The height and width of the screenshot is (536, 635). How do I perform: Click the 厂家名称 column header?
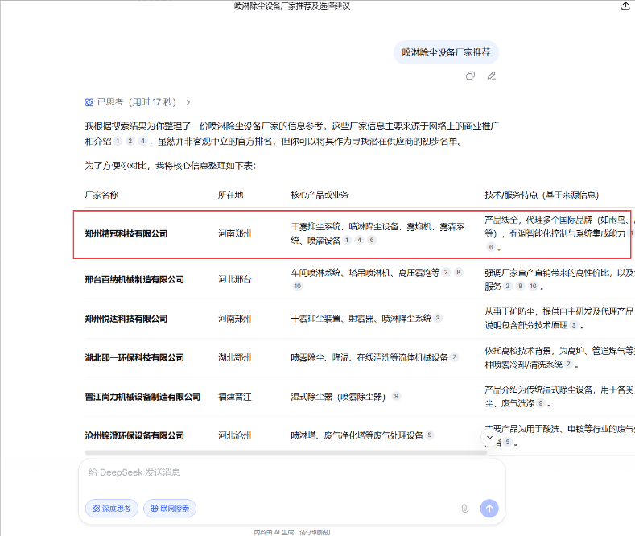point(101,195)
